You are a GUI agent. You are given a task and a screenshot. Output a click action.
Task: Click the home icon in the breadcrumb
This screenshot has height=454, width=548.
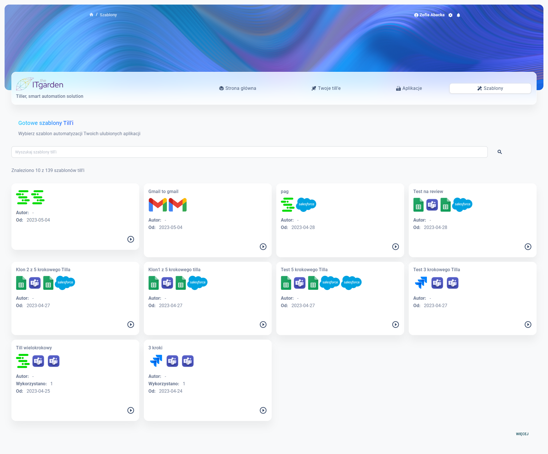[x=91, y=15]
